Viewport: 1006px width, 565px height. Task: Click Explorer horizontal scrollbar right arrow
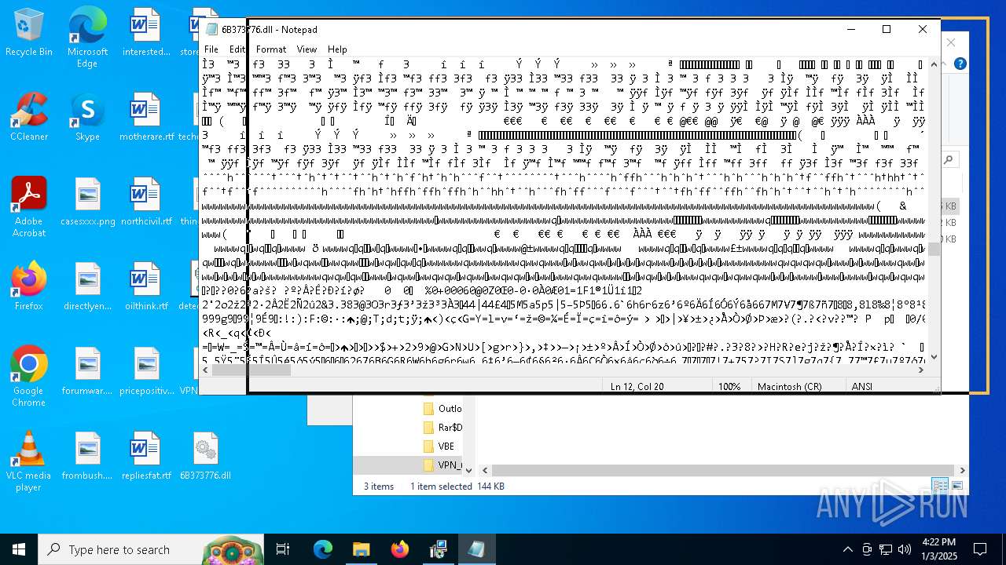[x=962, y=470]
